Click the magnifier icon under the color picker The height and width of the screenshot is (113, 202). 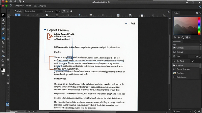[182, 37]
